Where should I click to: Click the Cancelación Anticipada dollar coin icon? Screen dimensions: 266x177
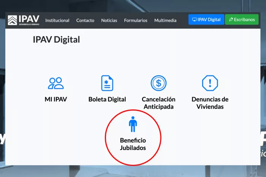point(158,83)
